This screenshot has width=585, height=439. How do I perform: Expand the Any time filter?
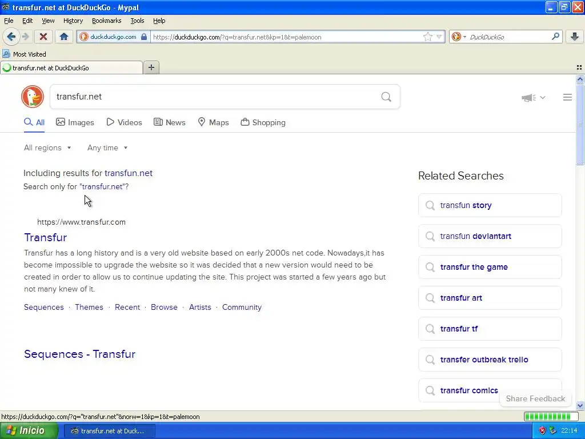(107, 148)
